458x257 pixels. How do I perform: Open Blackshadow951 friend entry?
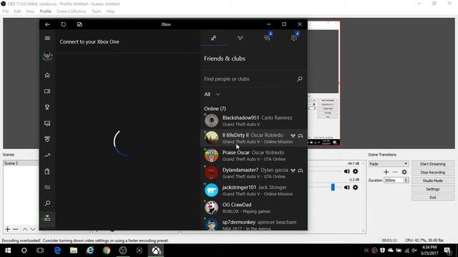click(x=253, y=121)
